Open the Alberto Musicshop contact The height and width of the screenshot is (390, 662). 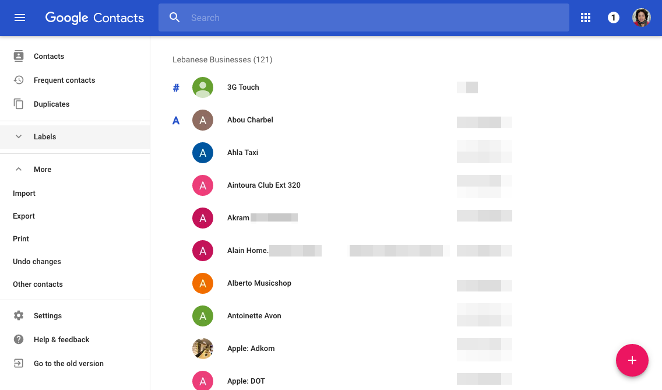[x=259, y=283]
